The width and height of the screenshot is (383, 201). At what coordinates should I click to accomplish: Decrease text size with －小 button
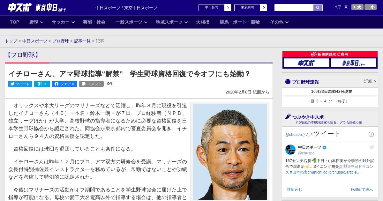pyautogui.click(x=371, y=7)
